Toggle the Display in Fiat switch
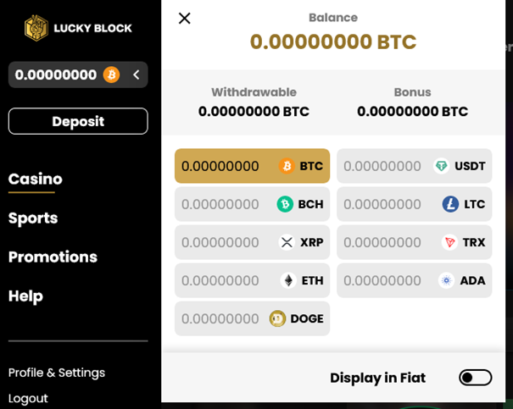513x409 pixels. tap(476, 378)
